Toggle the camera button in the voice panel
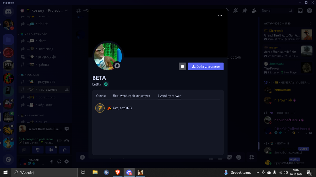This screenshot has height=177, width=316. [24, 150]
